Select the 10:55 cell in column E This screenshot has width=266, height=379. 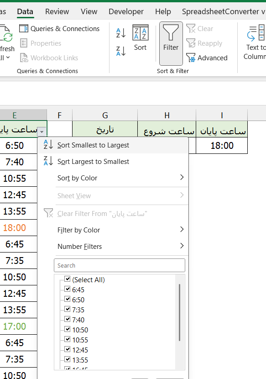click(x=18, y=179)
